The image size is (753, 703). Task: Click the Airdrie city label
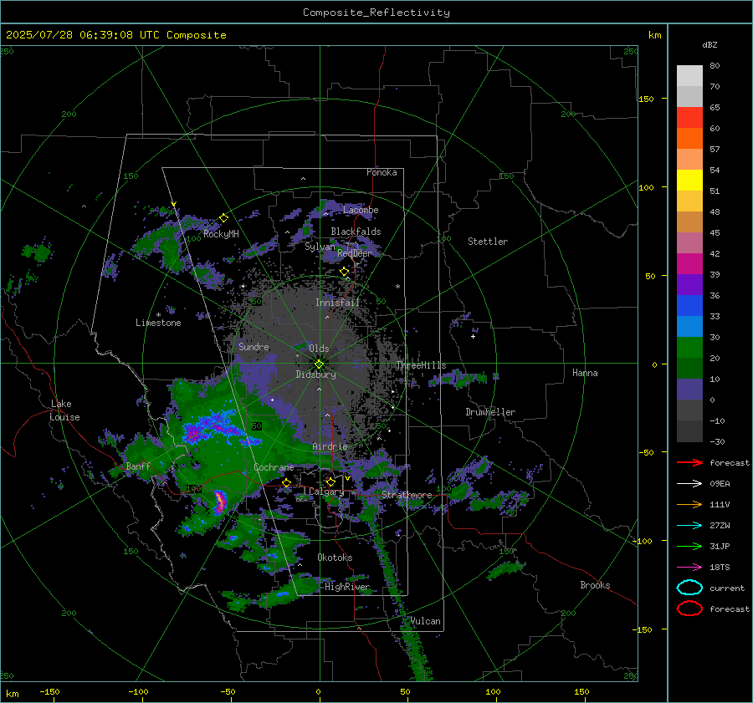click(330, 446)
